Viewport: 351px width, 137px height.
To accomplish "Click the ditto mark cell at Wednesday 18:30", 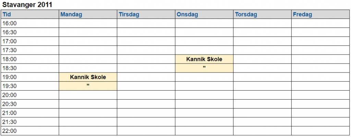I will coord(204,68).
